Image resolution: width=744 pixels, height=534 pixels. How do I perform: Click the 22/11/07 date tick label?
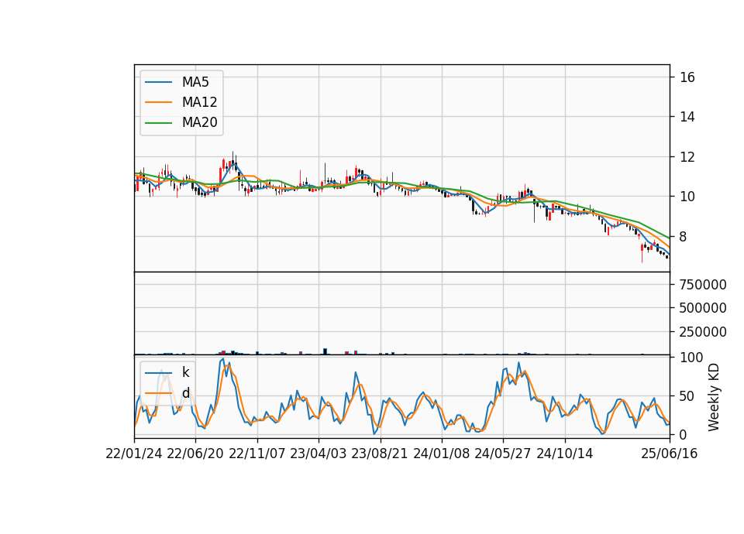click(257, 454)
